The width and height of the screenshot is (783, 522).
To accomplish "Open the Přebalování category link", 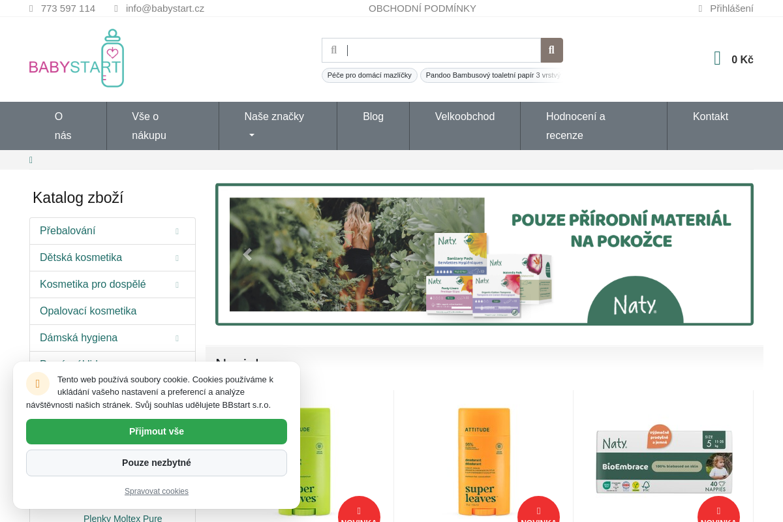I will [67, 231].
